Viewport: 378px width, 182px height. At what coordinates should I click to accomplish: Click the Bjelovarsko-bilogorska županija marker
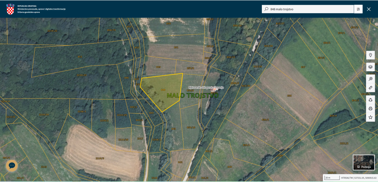click(x=215, y=89)
